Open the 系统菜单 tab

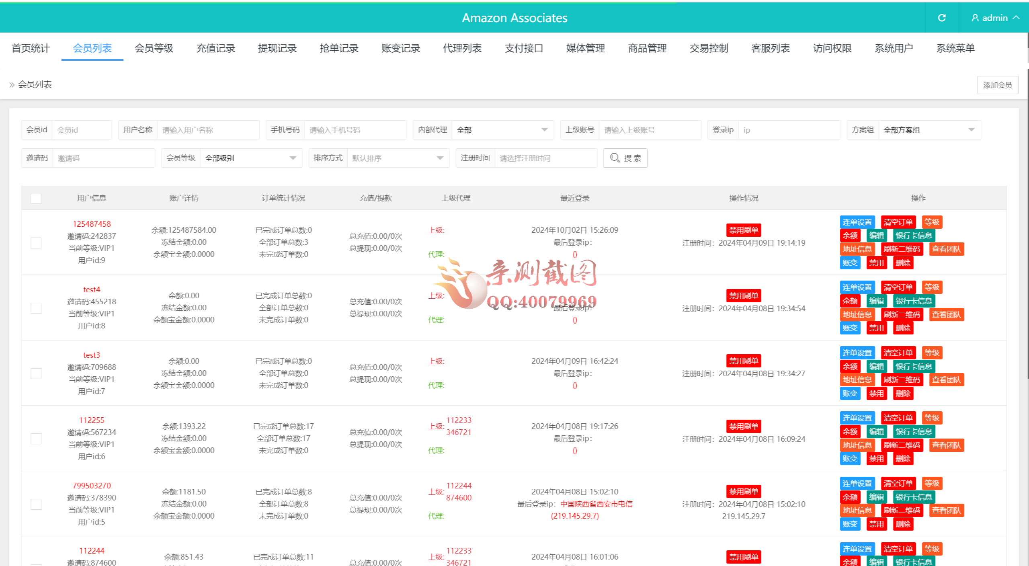tap(955, 48)
